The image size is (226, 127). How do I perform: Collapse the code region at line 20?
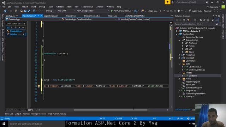pos(43,80)
